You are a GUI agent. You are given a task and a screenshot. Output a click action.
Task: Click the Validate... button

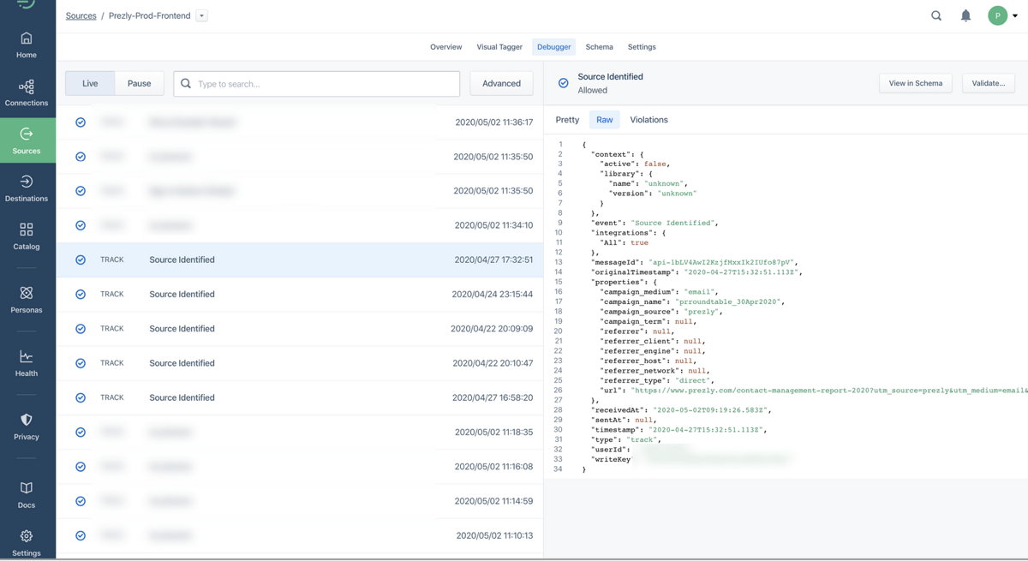pyautogui.click(x=988, y=83)
